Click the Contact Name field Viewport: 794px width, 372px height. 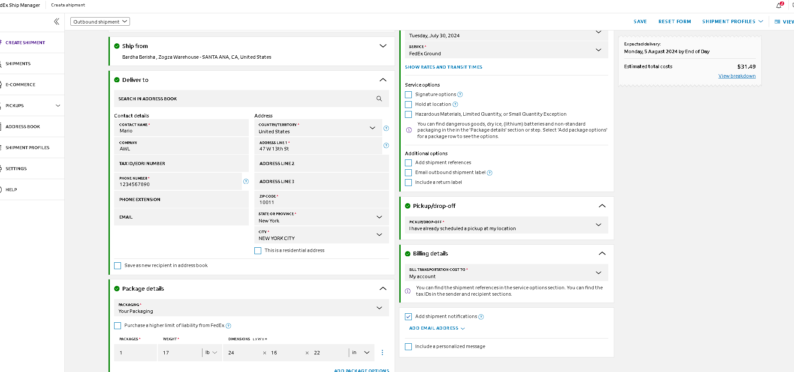point(181,128)
